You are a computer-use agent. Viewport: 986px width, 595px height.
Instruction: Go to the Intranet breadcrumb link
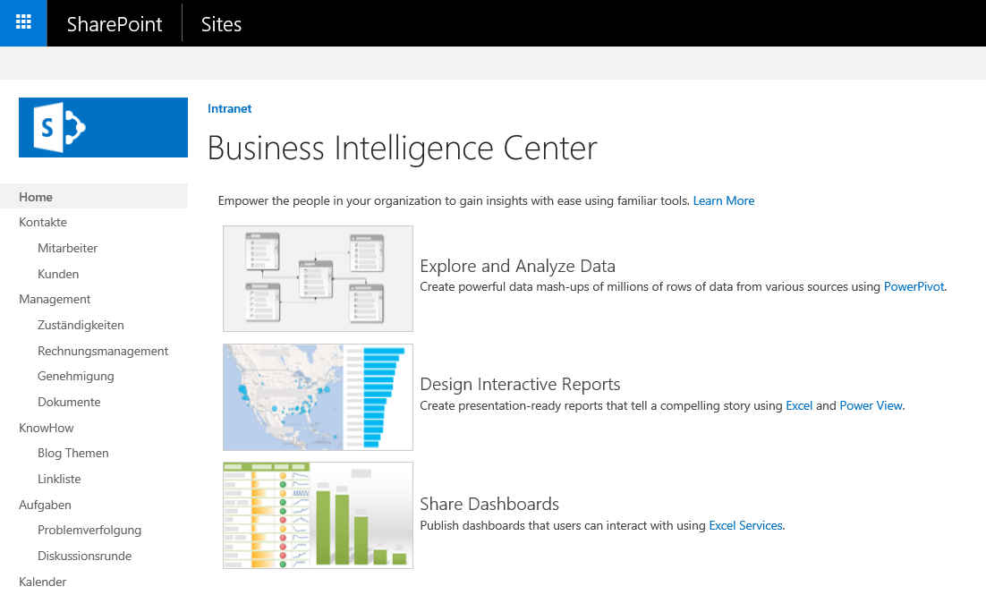click(230, 108)
